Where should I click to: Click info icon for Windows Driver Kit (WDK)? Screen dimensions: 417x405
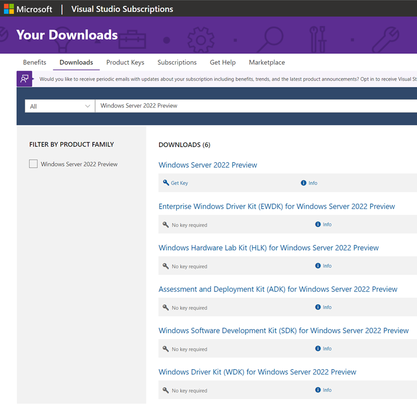pyautogui.click(x=318, y=390)
